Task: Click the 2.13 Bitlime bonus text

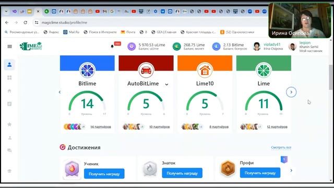Action: coord(233,45)
